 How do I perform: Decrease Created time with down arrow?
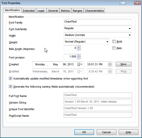pyautogui.click(x=110, y=65)
